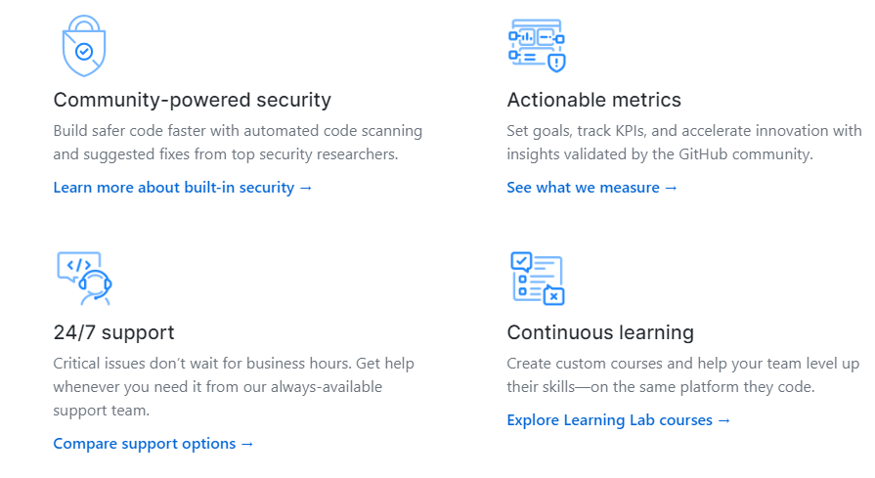The width and height of the screenshot is (875, 478).
Task: Follow the 'Compare support options' link
Action: [x=145, y=444]
